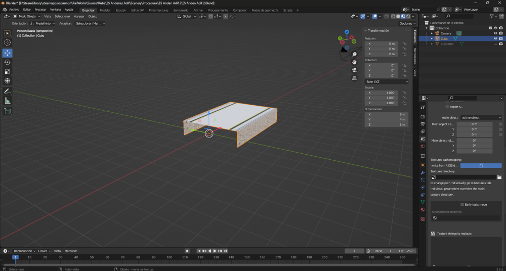Open the textures directory folder browser
Viewport: 506px width, 271px height.
(499, 177)
